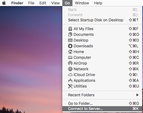
Task: Open the Help menu
Action: click(x=98, y=3)
